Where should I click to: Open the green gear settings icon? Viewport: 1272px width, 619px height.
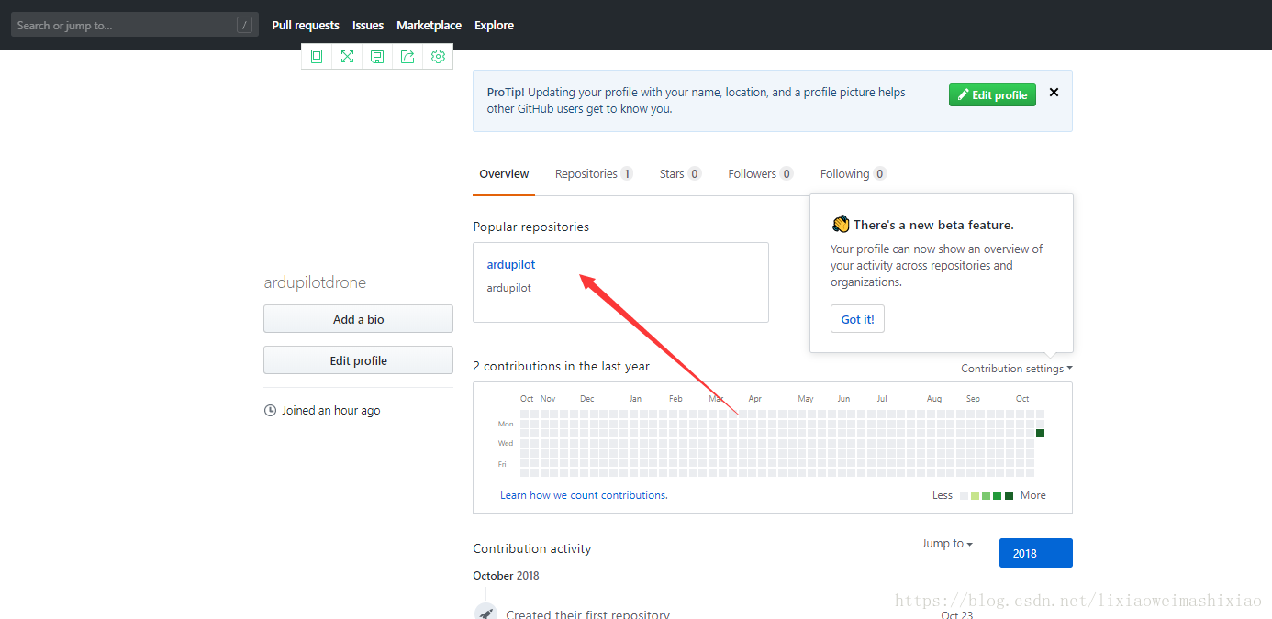[x=438, y=57]
